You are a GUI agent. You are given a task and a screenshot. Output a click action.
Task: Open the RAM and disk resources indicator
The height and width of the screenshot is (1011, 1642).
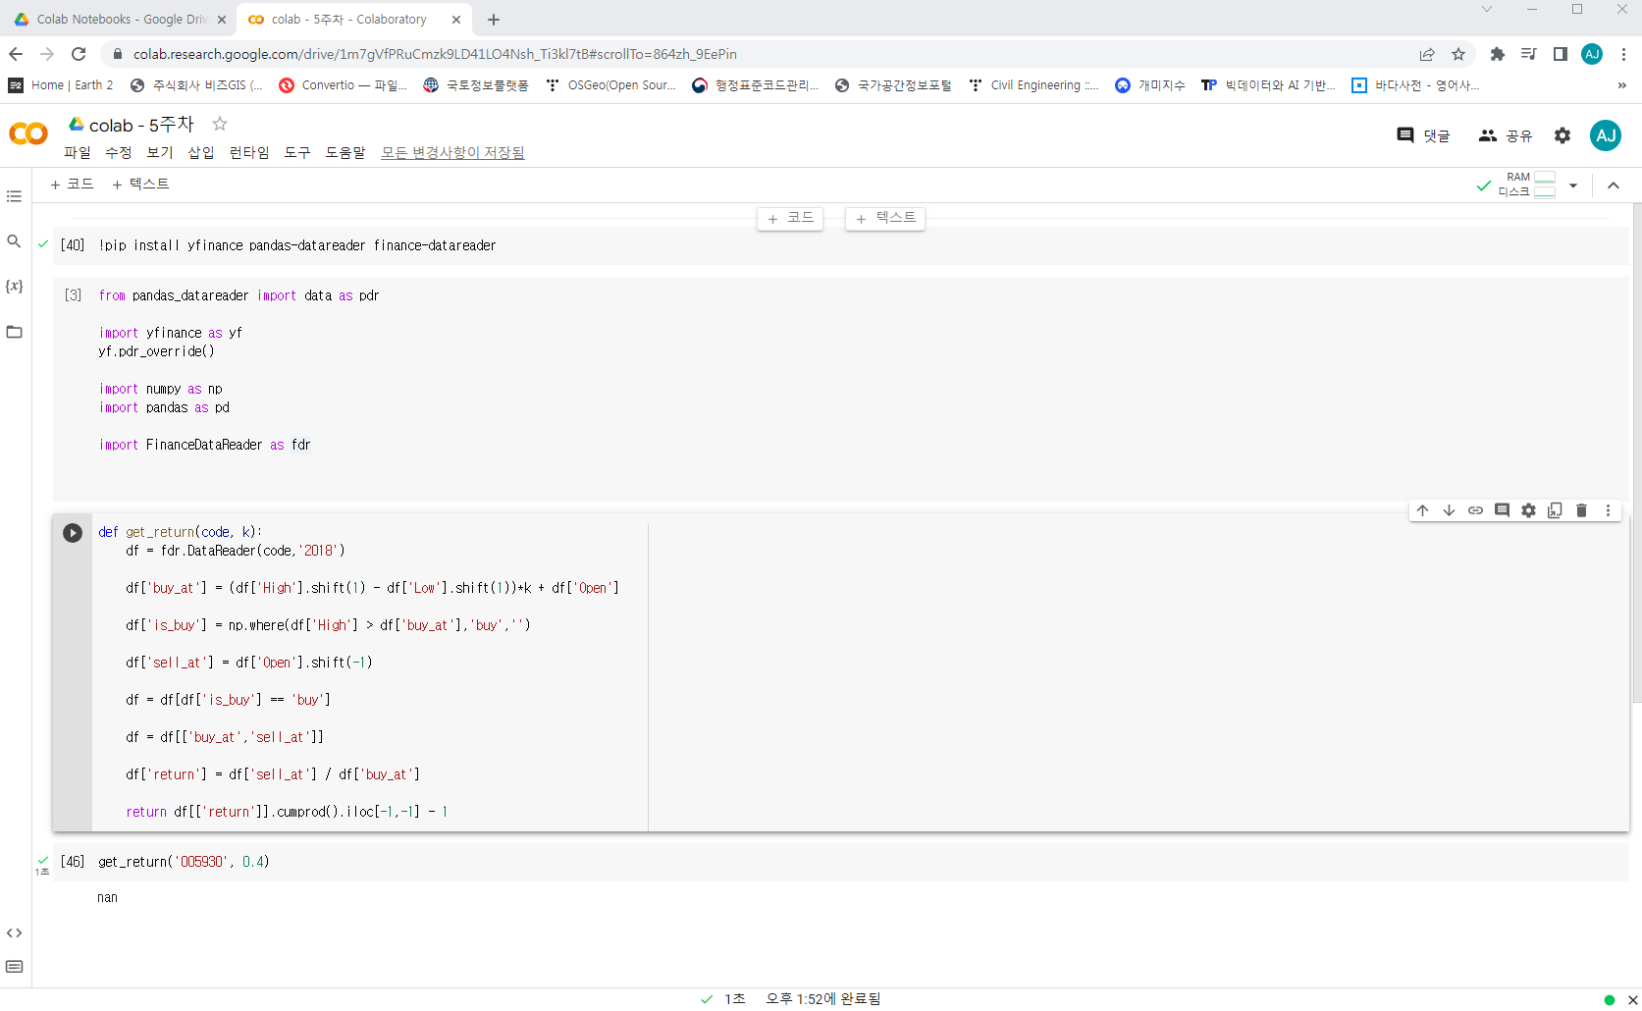[x=1527, y=185]
